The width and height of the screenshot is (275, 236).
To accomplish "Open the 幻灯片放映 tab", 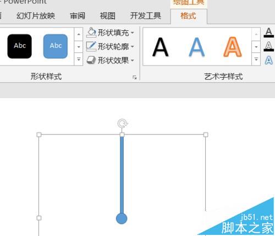I will [x=36, y=16].
